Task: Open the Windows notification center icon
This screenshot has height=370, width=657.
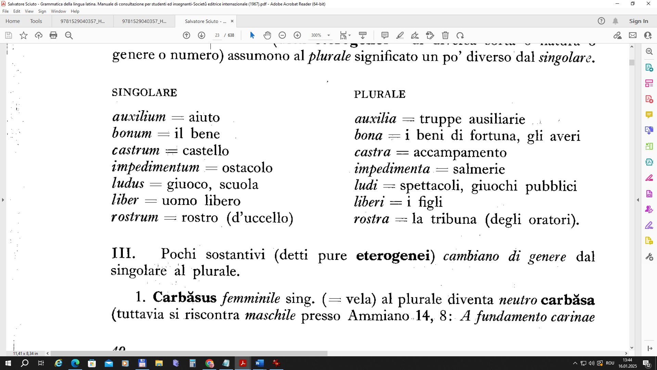Action: click(x=646, y=363)
